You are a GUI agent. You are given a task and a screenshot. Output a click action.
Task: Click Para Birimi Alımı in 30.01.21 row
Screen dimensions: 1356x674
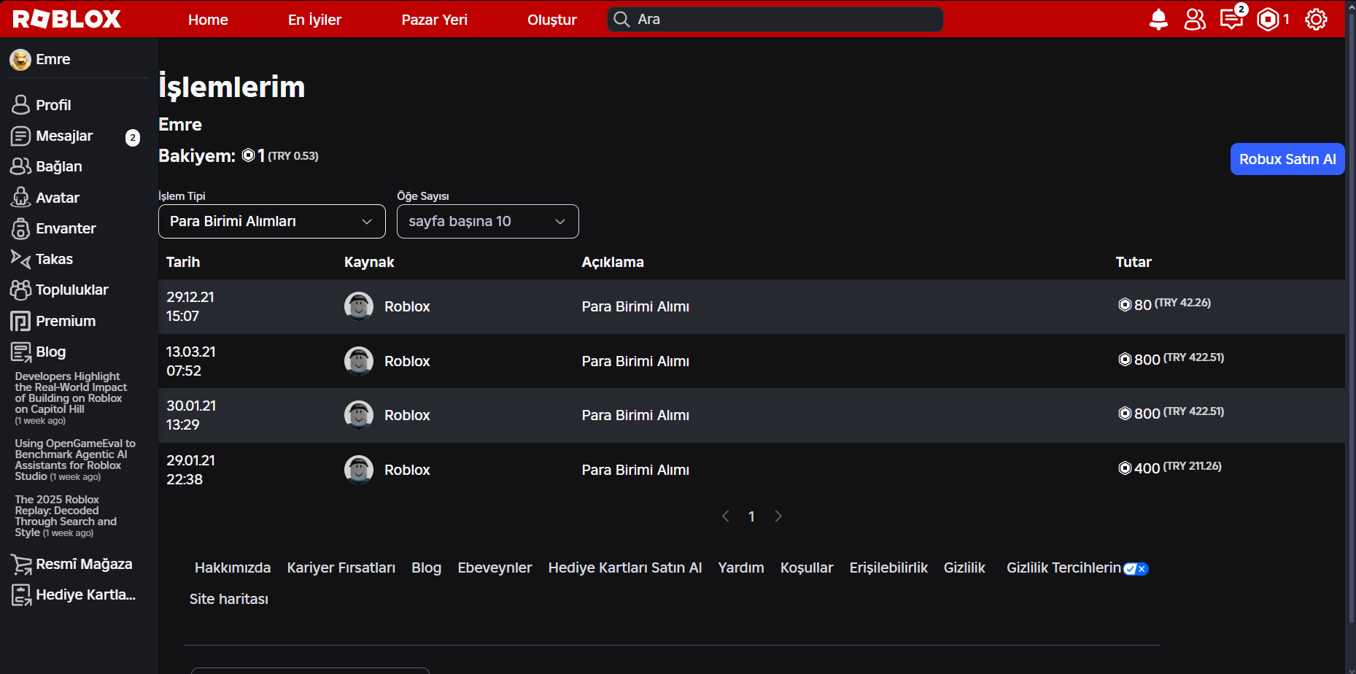[635, 415]
